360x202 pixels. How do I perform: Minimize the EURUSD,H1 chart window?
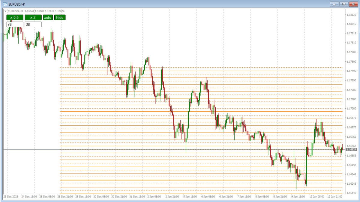[x=334, y=4]
